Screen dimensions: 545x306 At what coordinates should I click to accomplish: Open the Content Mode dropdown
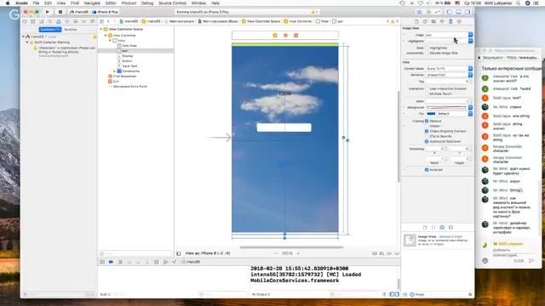(x=470, y=69)
